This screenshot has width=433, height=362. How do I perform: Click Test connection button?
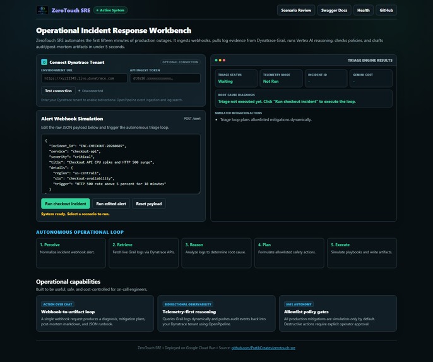point(58,90)
